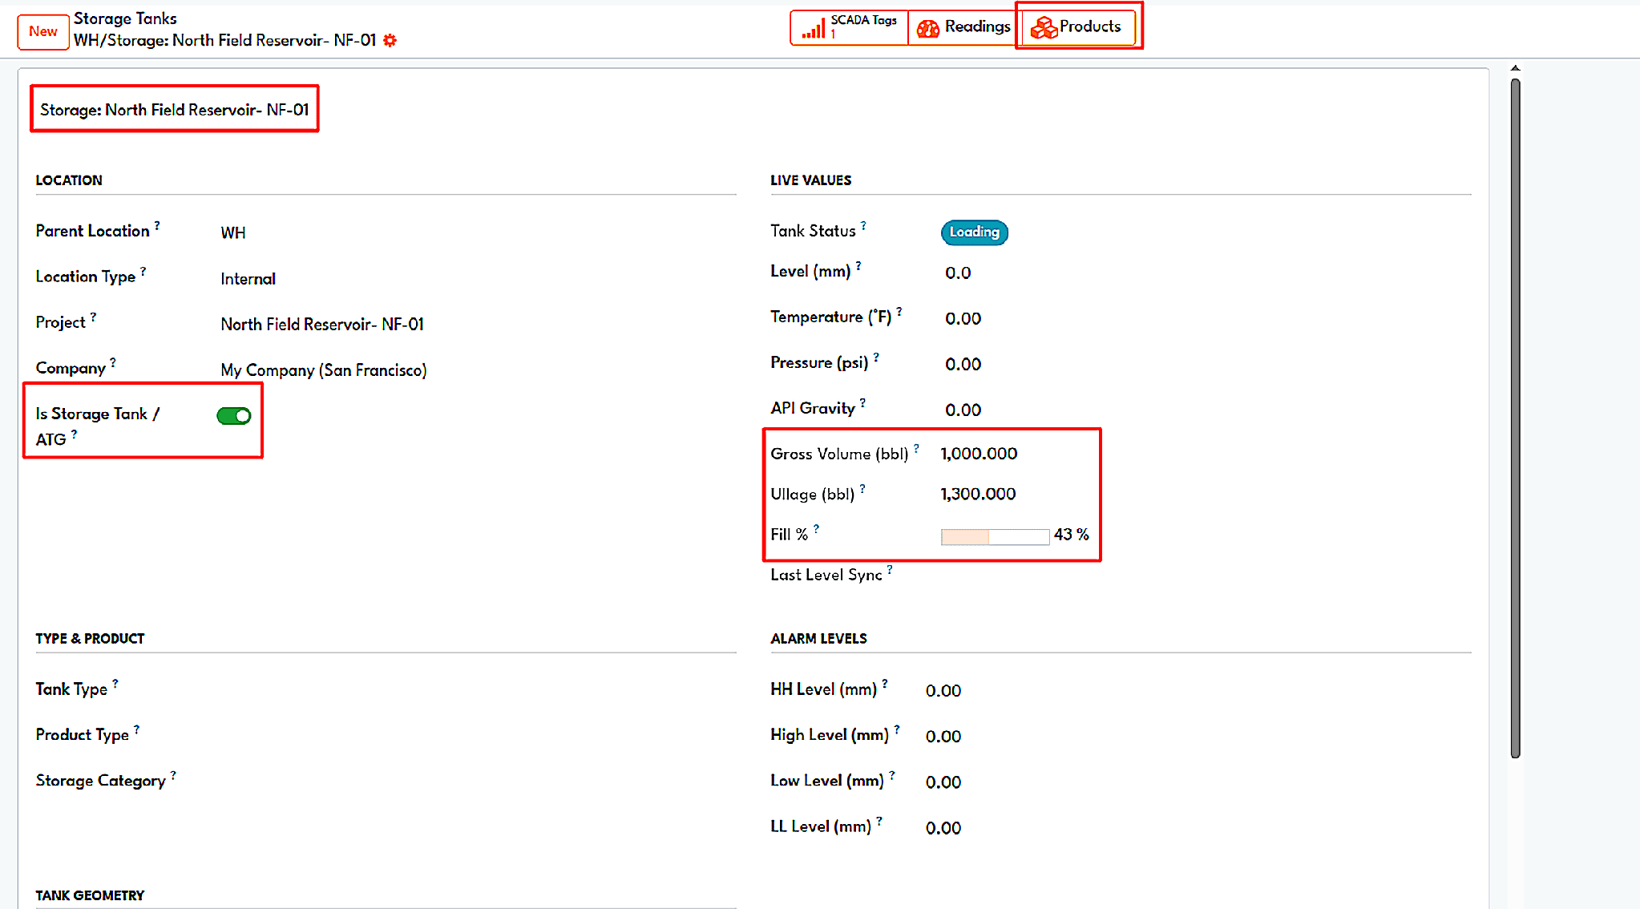Click help icon beside Project
Screen dimensions: 1640x909
(93, 317)
